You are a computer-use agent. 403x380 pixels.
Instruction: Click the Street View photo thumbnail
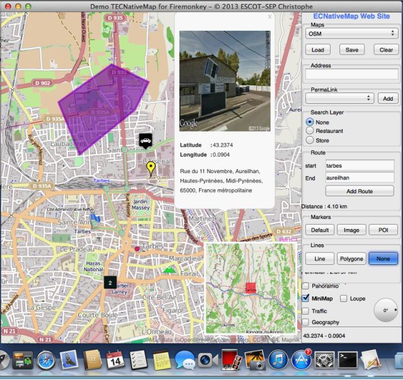225,81
